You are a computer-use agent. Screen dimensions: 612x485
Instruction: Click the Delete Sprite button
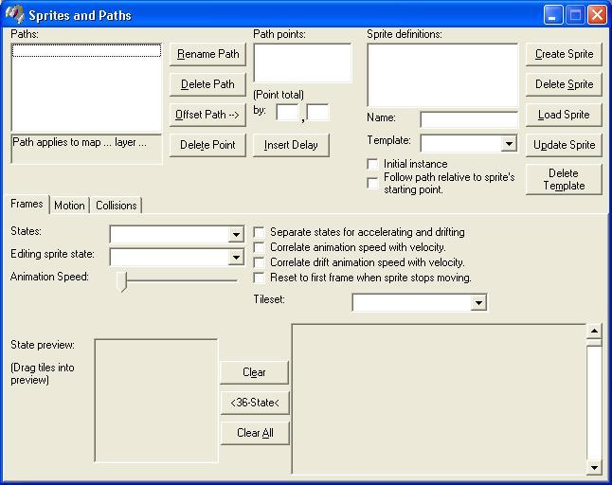564,84
